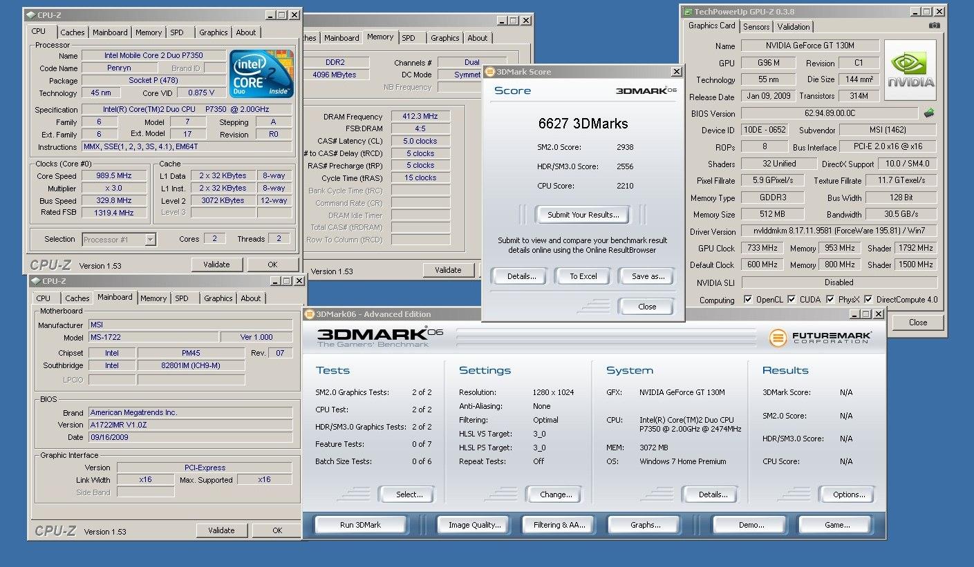This screenshot has height=567, width=974.
Task: Click the mainboard Model field MS-1722
Action: coord(153,337)
